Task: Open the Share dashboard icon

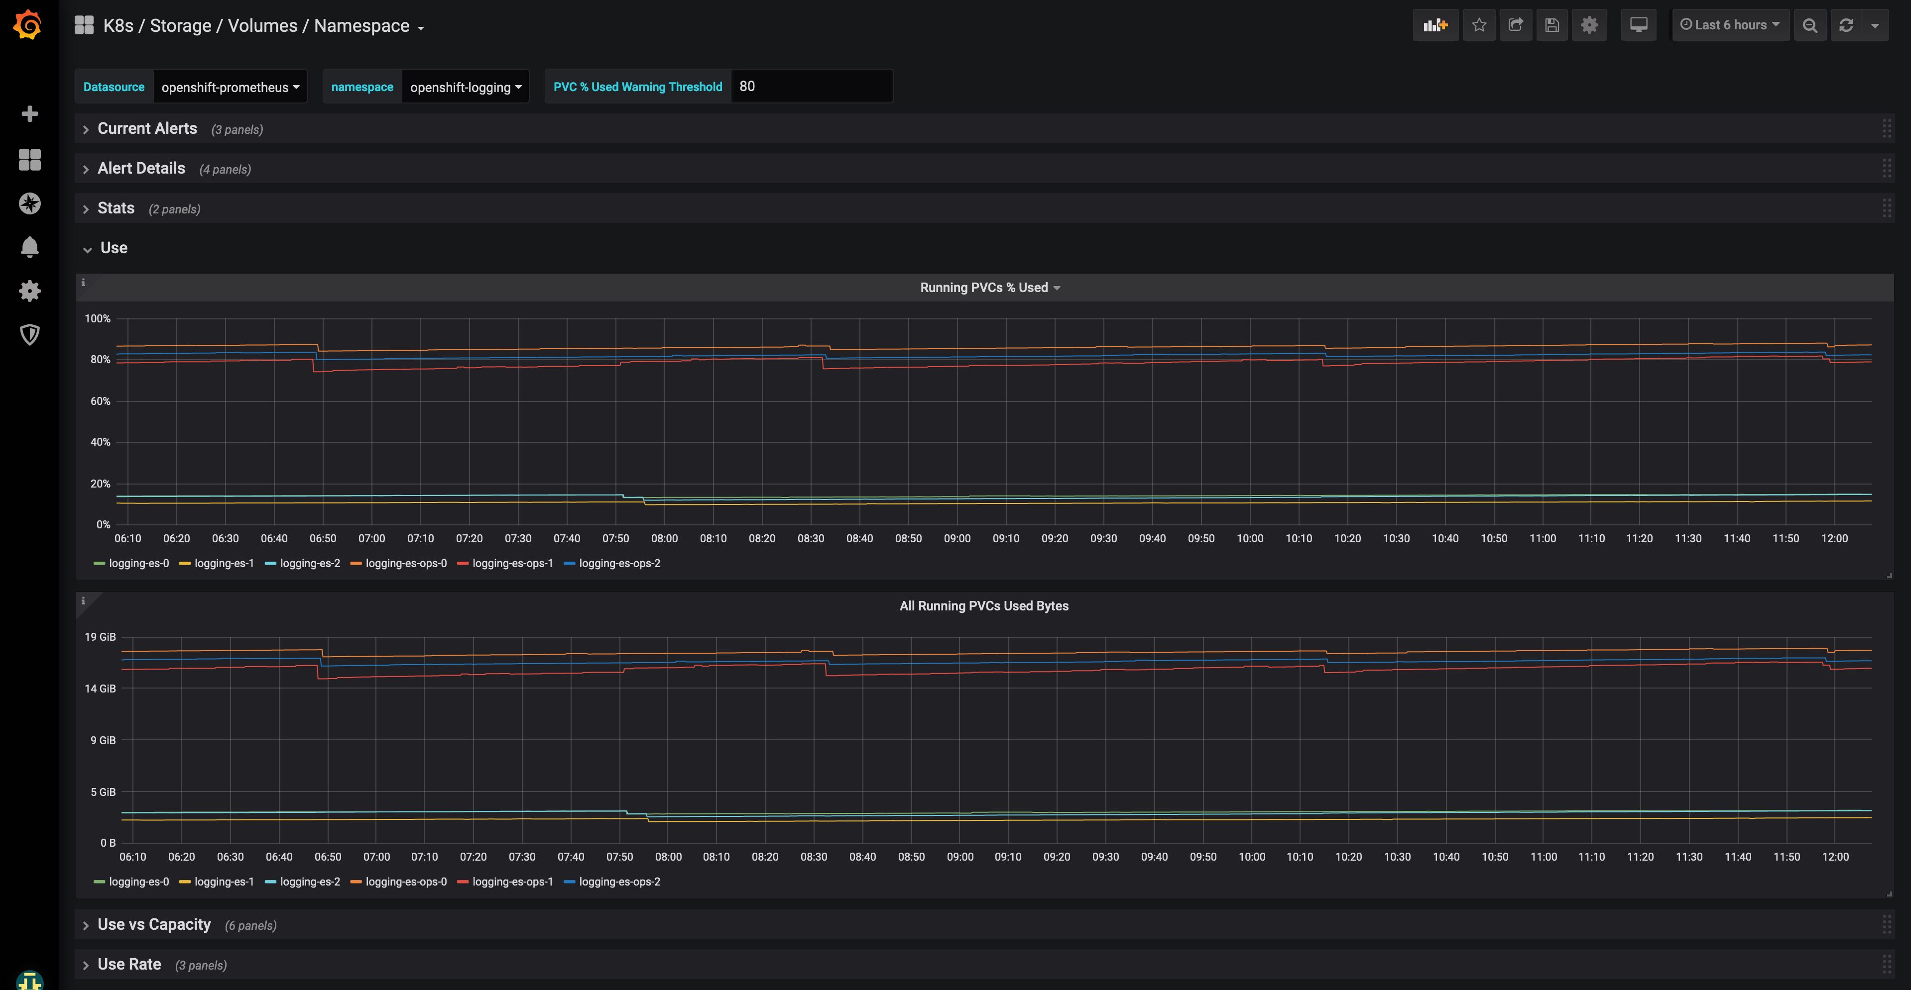Action: (1516, 25)
